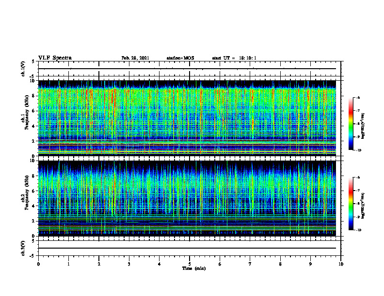
Task: Click the time axis tick label '9'
Action: tap(310, 264)
